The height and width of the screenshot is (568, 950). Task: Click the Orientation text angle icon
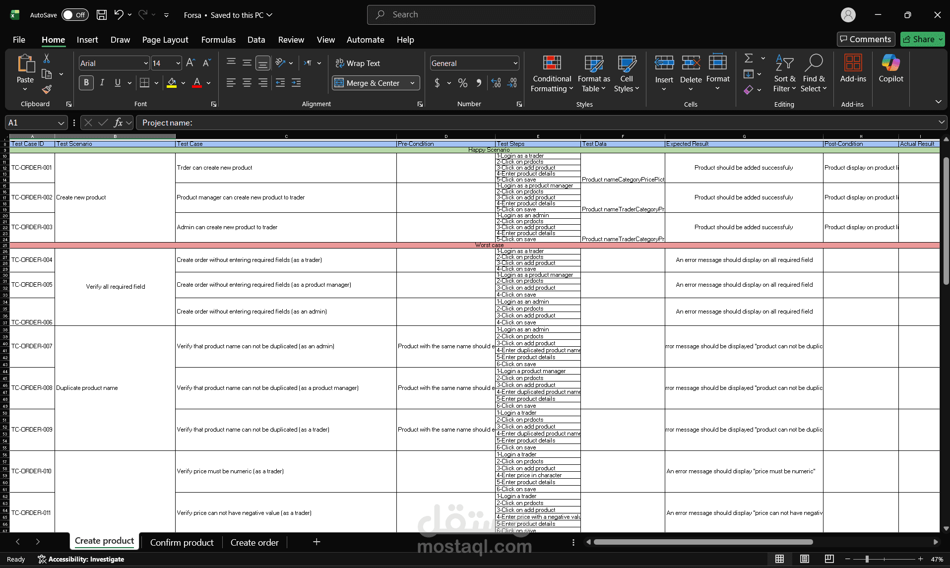point(280,63)
